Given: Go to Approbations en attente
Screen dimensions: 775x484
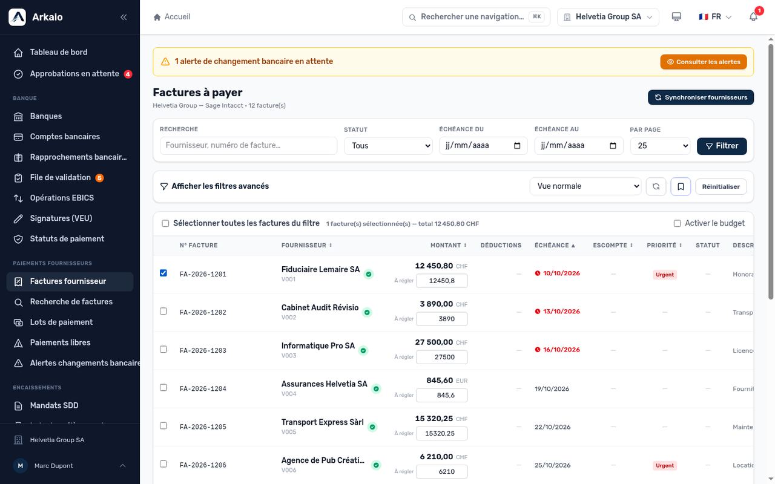Looking at the screenshot, I should click(70, 74).
